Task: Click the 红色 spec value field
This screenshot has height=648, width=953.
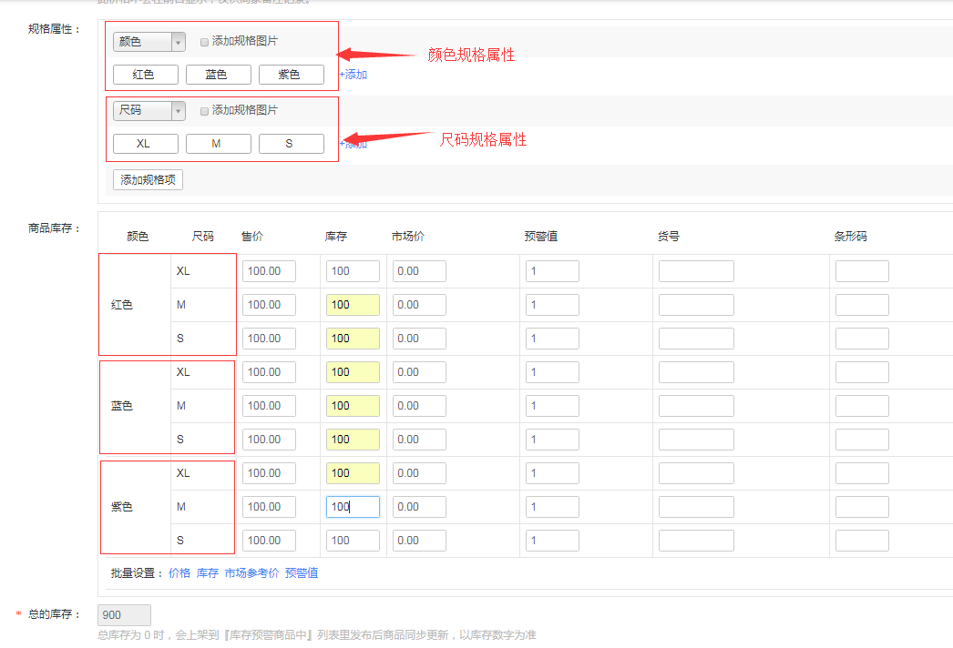Action: (x=146, y=75)
